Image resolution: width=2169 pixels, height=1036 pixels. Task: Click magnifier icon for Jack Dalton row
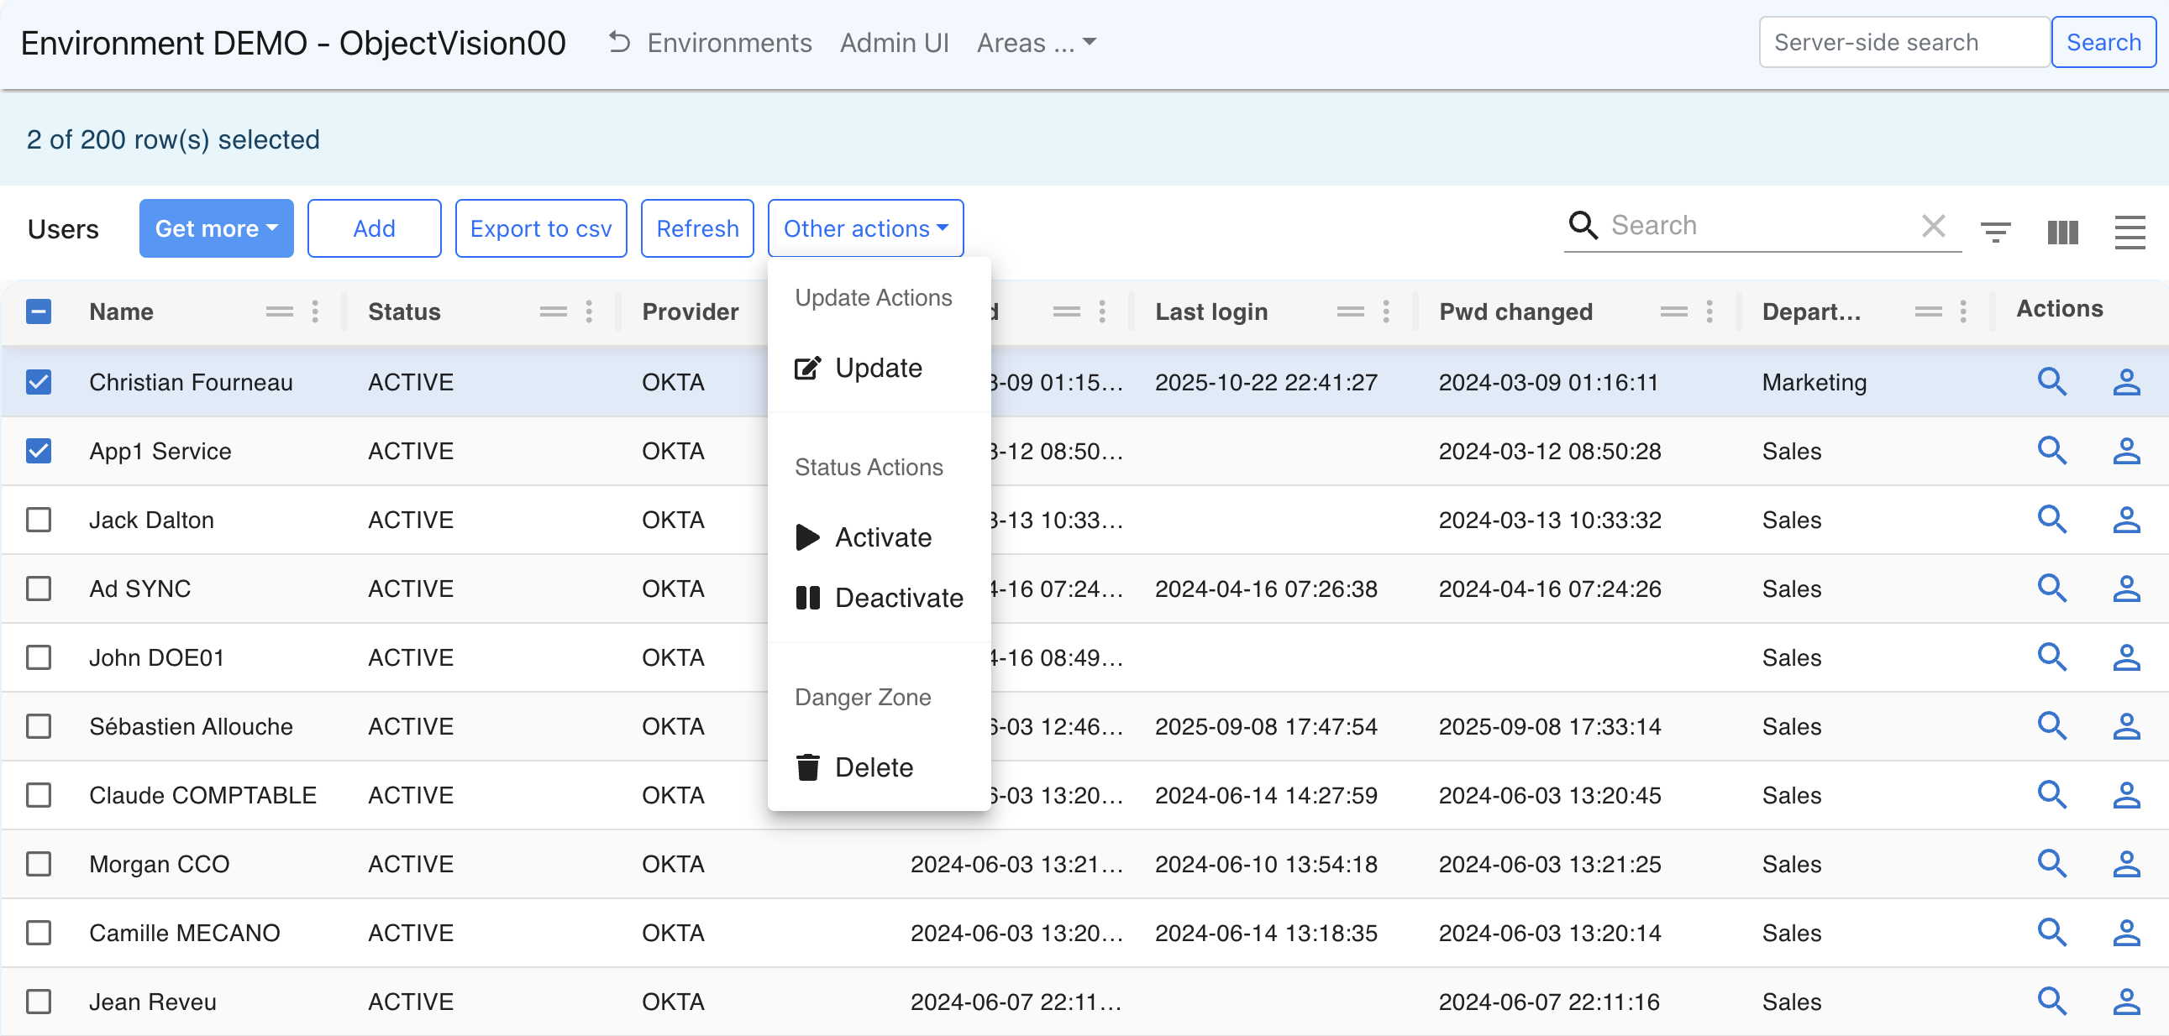coord(2051,520)
